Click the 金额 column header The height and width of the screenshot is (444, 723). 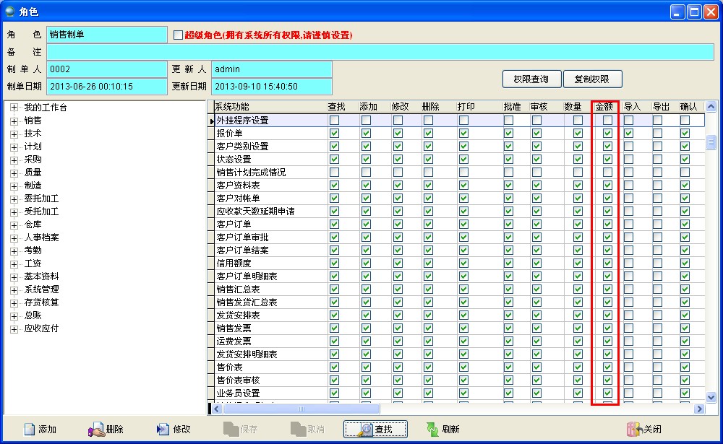pos(604,107)
